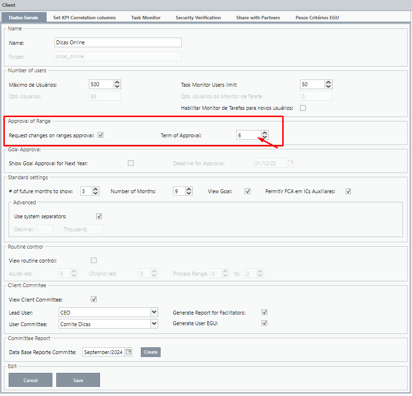Expand the Lead User dropdown

[154, 312]
